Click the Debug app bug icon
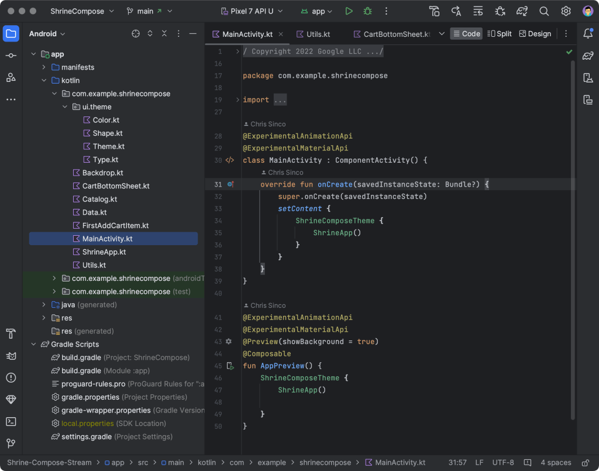The height and width of the screenshot is (471, 599). click(367, 11)
